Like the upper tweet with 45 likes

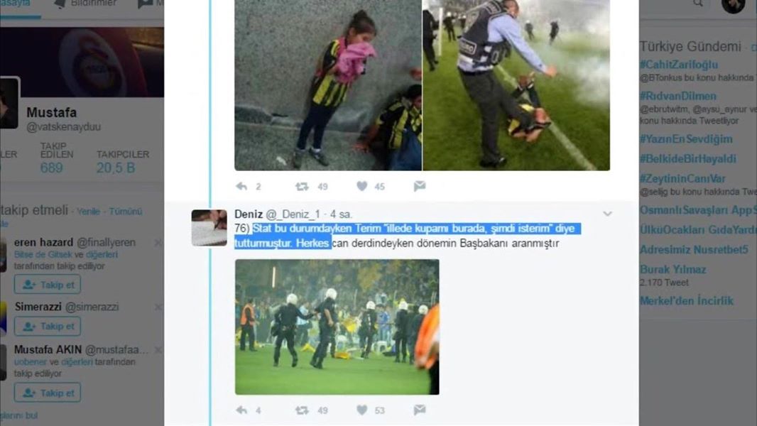pyautogui.click(x=362, y=186)
